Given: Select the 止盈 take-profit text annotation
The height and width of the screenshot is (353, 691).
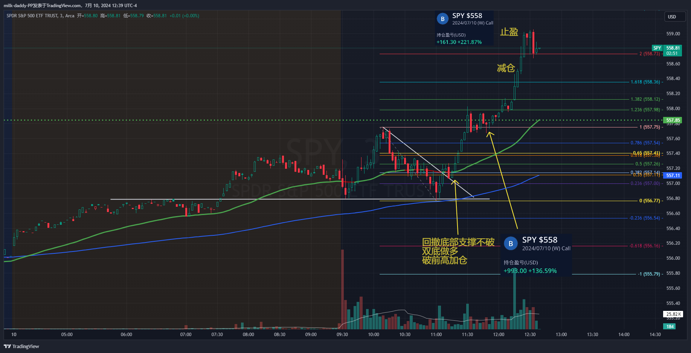Looking at the screenshot, I should (509, 32).
